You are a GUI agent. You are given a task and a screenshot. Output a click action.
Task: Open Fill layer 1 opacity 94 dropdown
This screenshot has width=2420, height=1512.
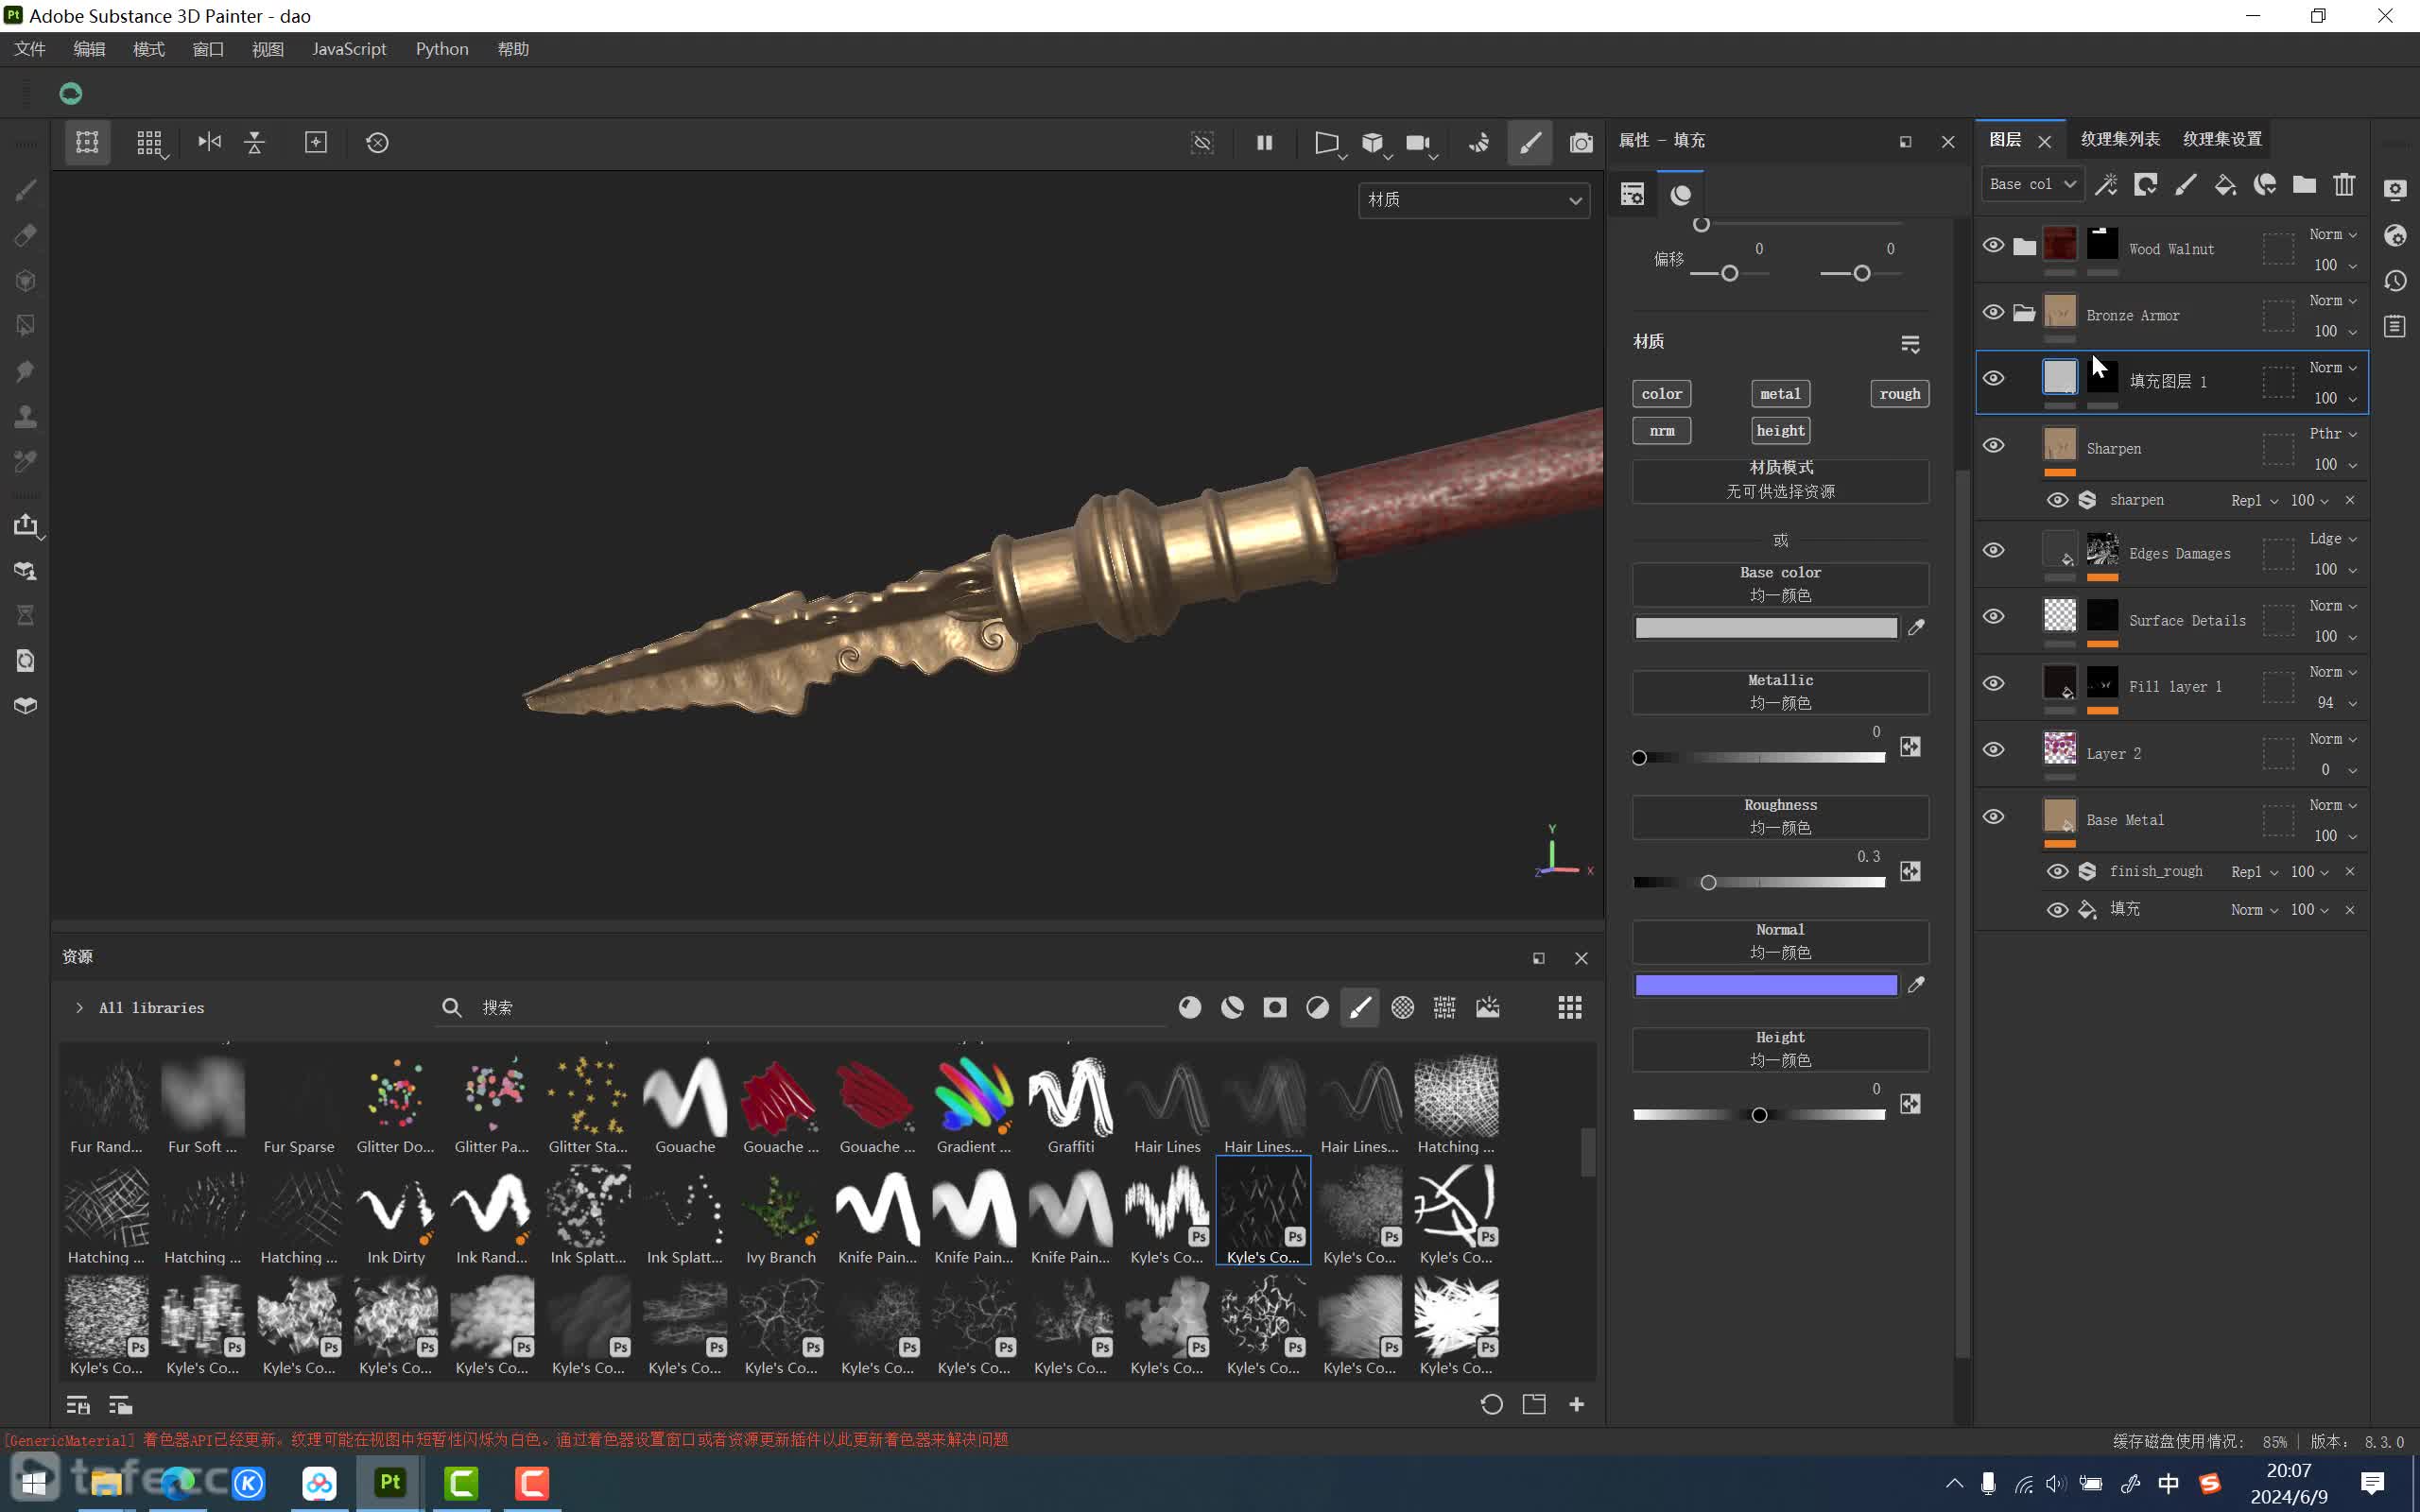2336,703
